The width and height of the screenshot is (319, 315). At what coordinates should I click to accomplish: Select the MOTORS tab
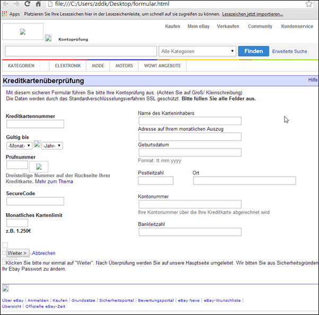click(124, 66)
